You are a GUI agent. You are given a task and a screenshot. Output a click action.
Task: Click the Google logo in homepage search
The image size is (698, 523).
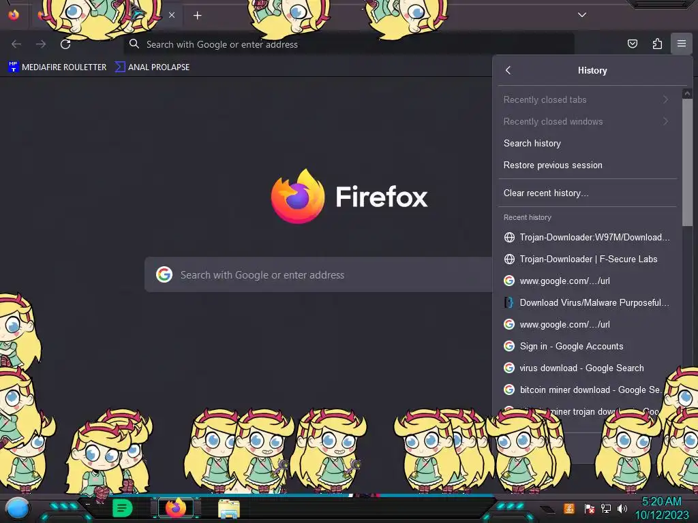pos(164,274)
